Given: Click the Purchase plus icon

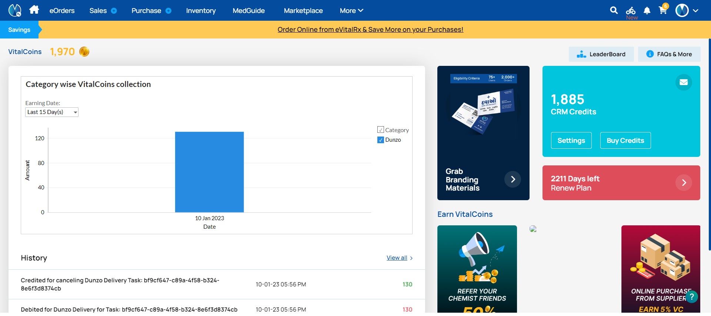Looking at the screenshot, I should click(x=168, y=11).
